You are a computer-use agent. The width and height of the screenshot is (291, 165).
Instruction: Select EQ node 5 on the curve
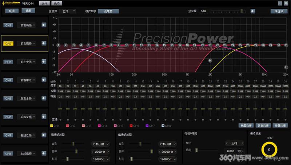pyautogui.click(x=88, y=45)
